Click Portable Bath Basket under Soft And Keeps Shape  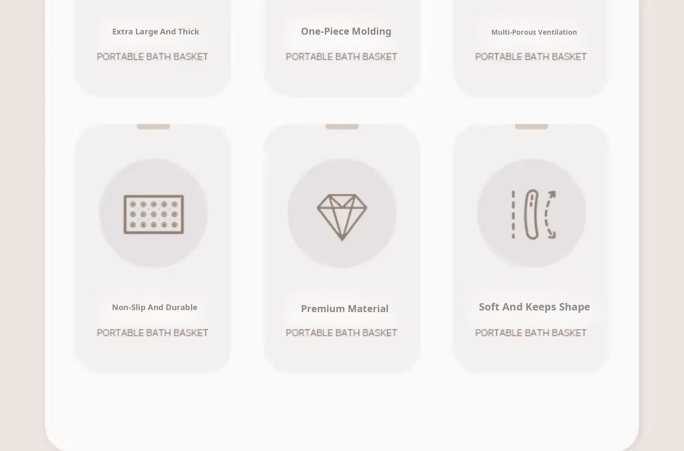click(531, 333)
